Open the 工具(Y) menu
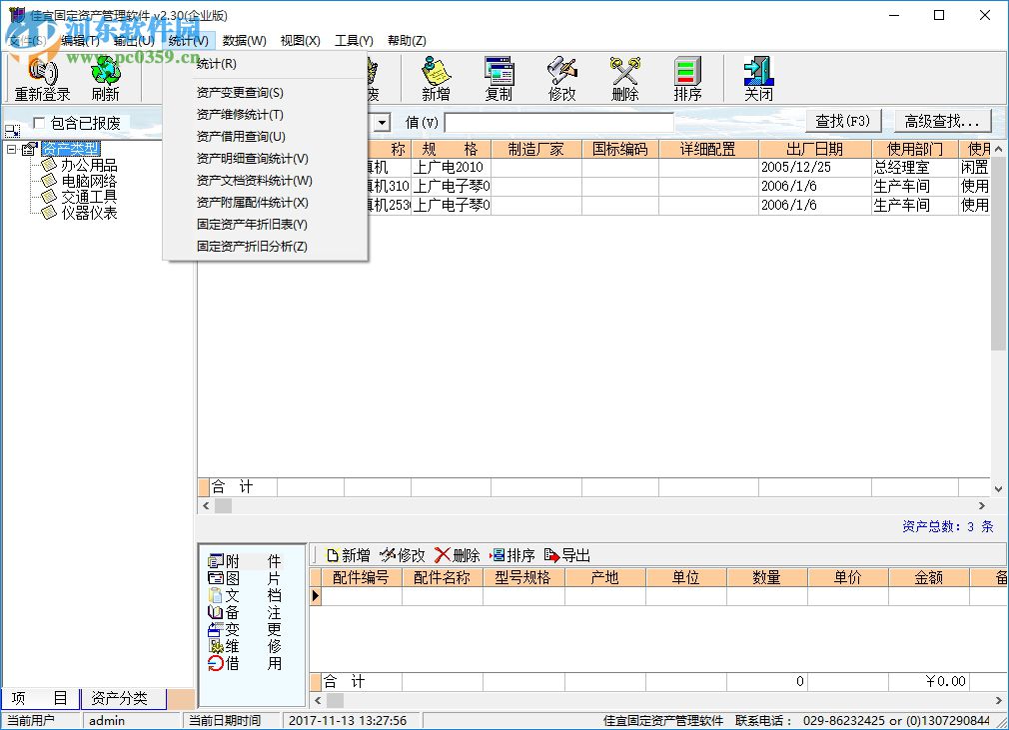Image resolution: width=1009 pixels, height=730 pixels. coord(354,40)
